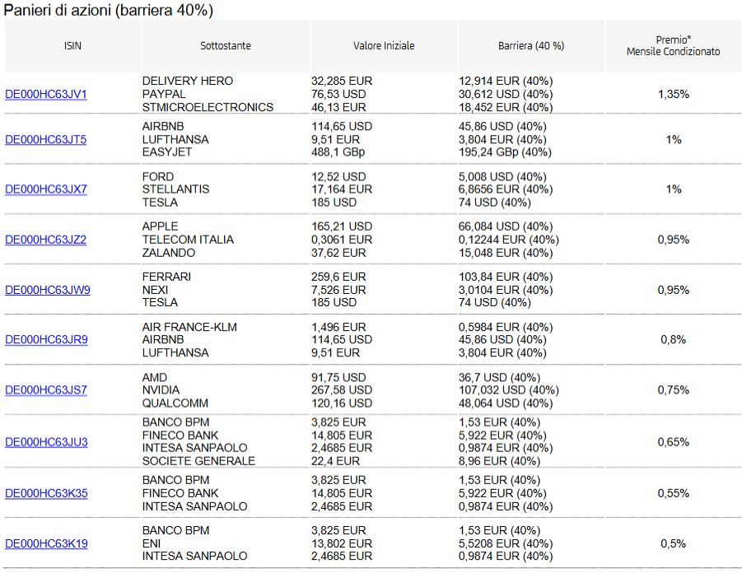Click the NVIDIA underlying name
This screenshot has height=573, width=742.
[x=161, y=390]
